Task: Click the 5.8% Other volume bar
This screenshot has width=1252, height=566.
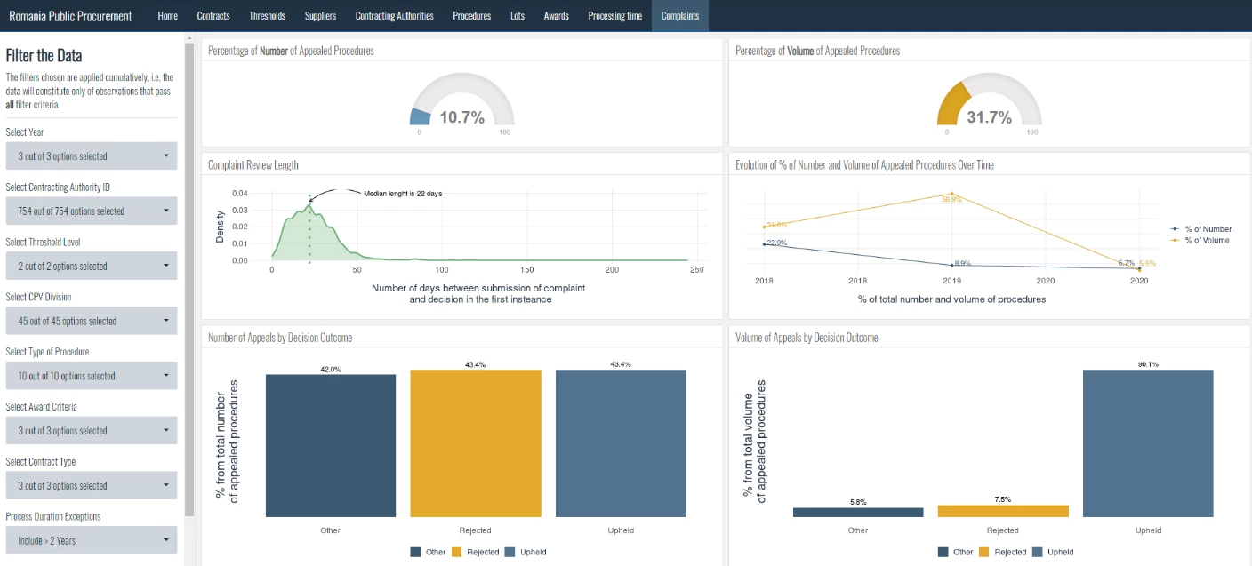Action: click(858, 513)
